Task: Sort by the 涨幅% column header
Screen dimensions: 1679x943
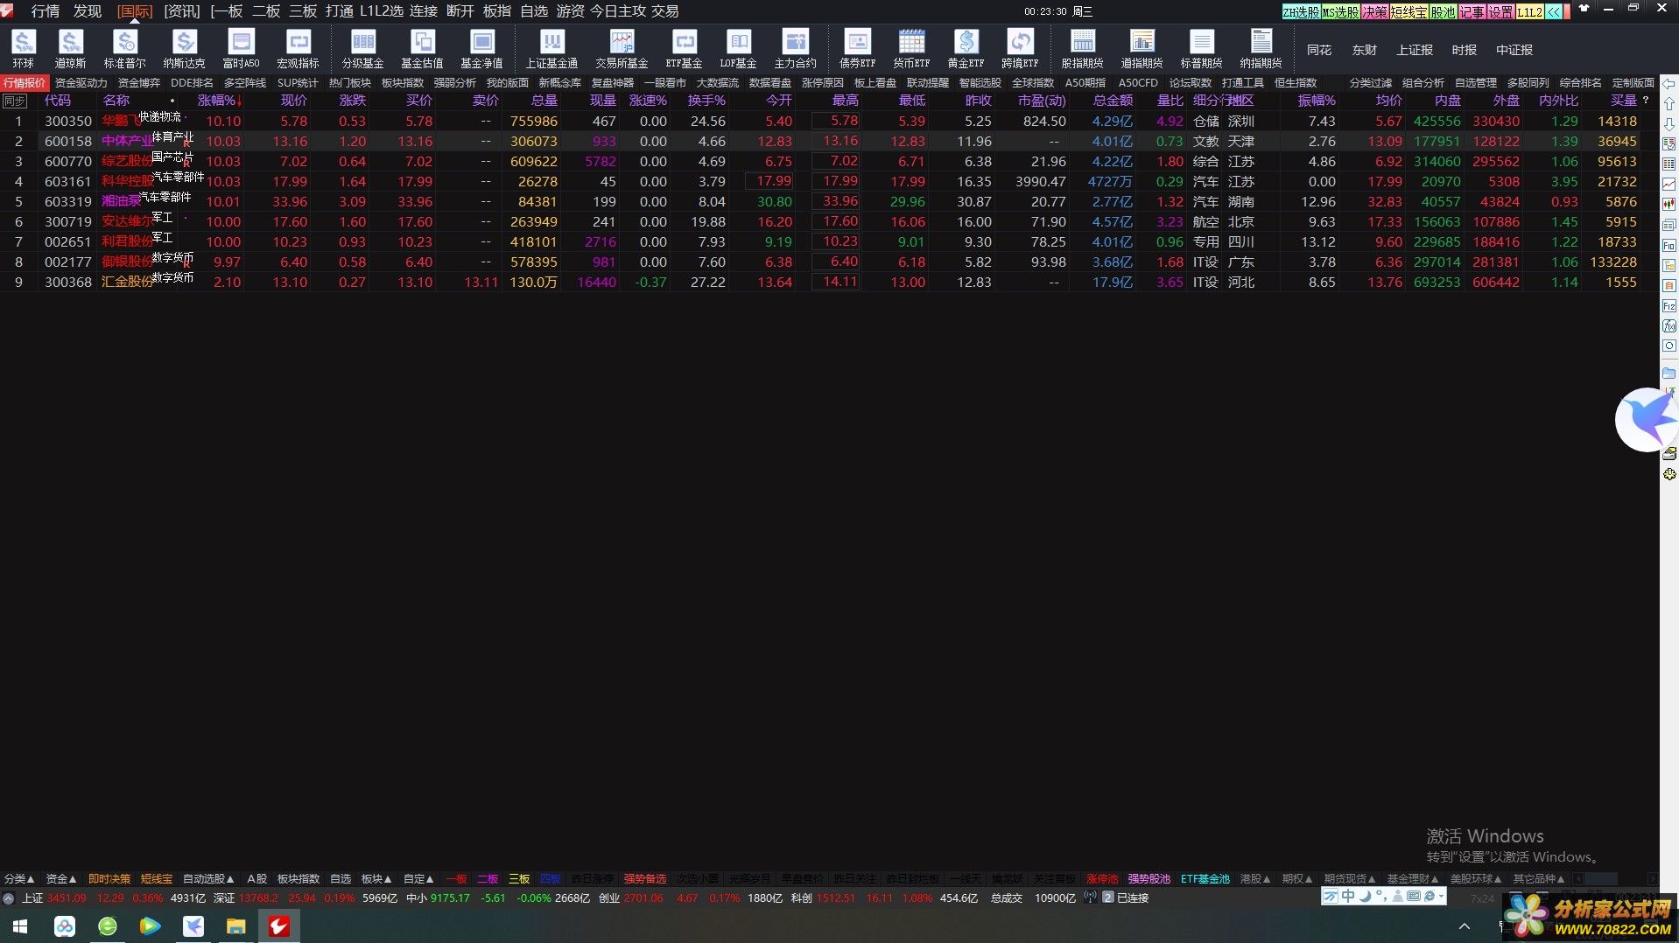Action: (x=219, y=101)
